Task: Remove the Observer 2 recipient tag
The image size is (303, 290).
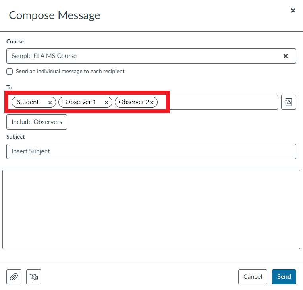Action: pyautogui.click(x=152, y=102)
